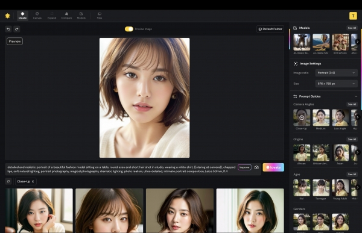The height and width of the screenshot is (233, 362).
Task: Select the 3D Cartoon model
Action: [x=340, y=42]
